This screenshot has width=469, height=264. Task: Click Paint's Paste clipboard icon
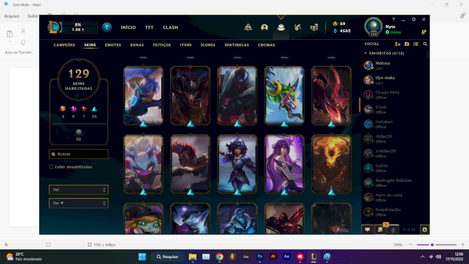pyautogui.click(x=9, y=33)
